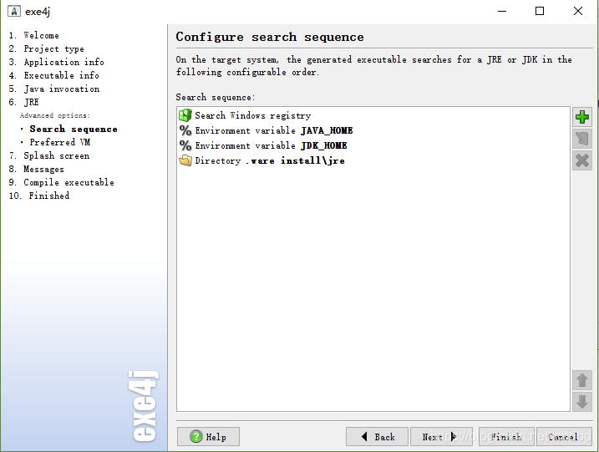Image resolution: width=599 pixels, height=452 pixels.
Task: Move the selected entry down
Action: [x=581, y=402]
